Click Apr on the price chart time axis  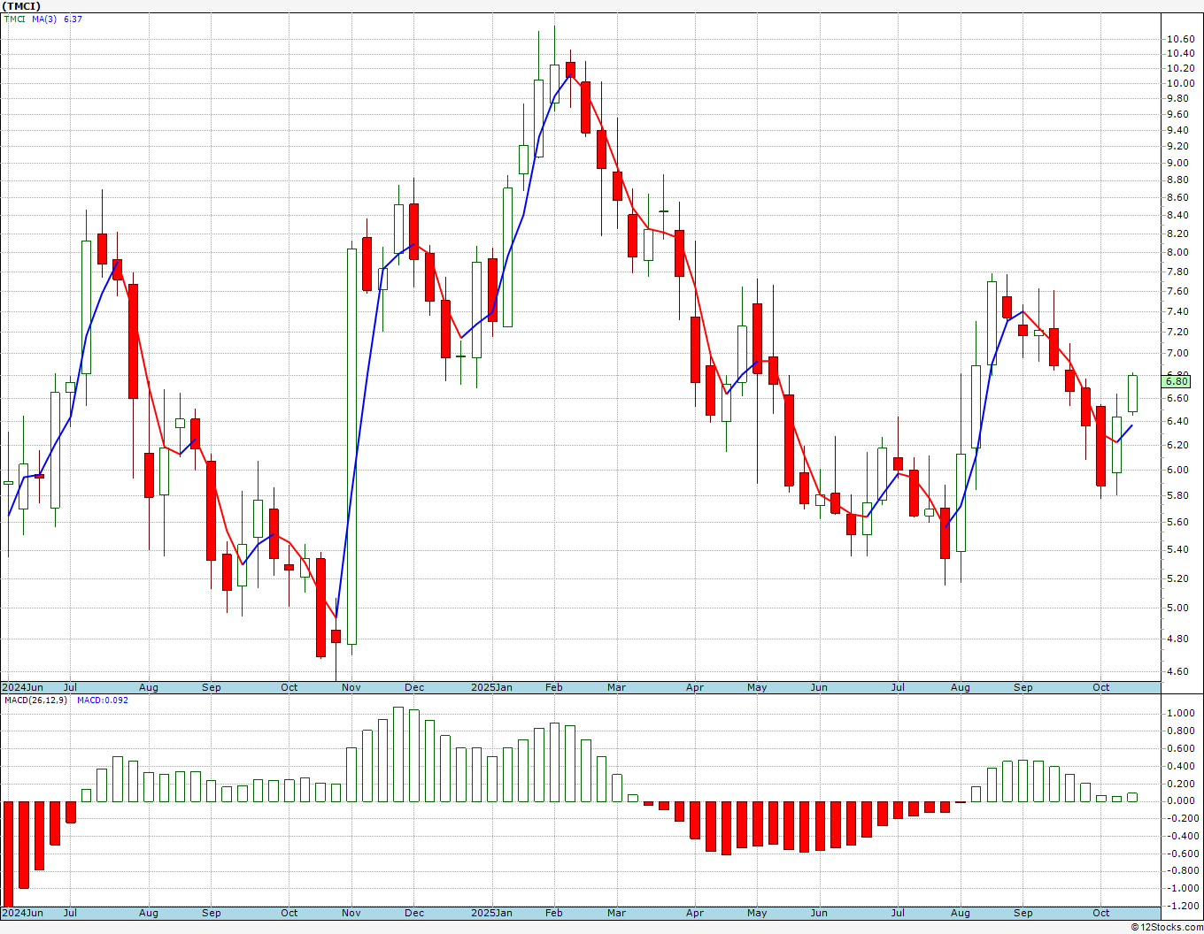(x=695, y=687)
